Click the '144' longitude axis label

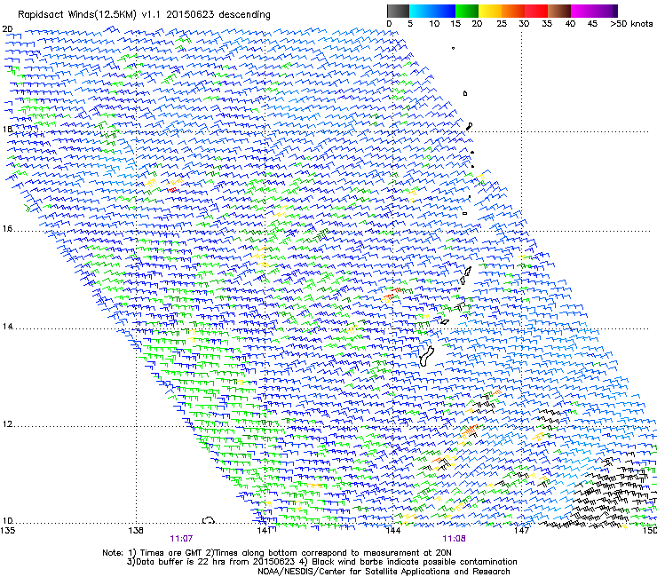[x=392, y=531]
